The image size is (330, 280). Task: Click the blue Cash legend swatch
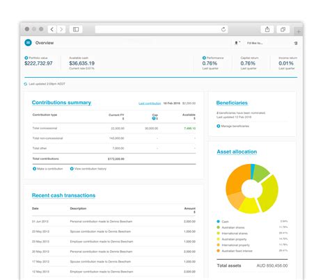218,222
